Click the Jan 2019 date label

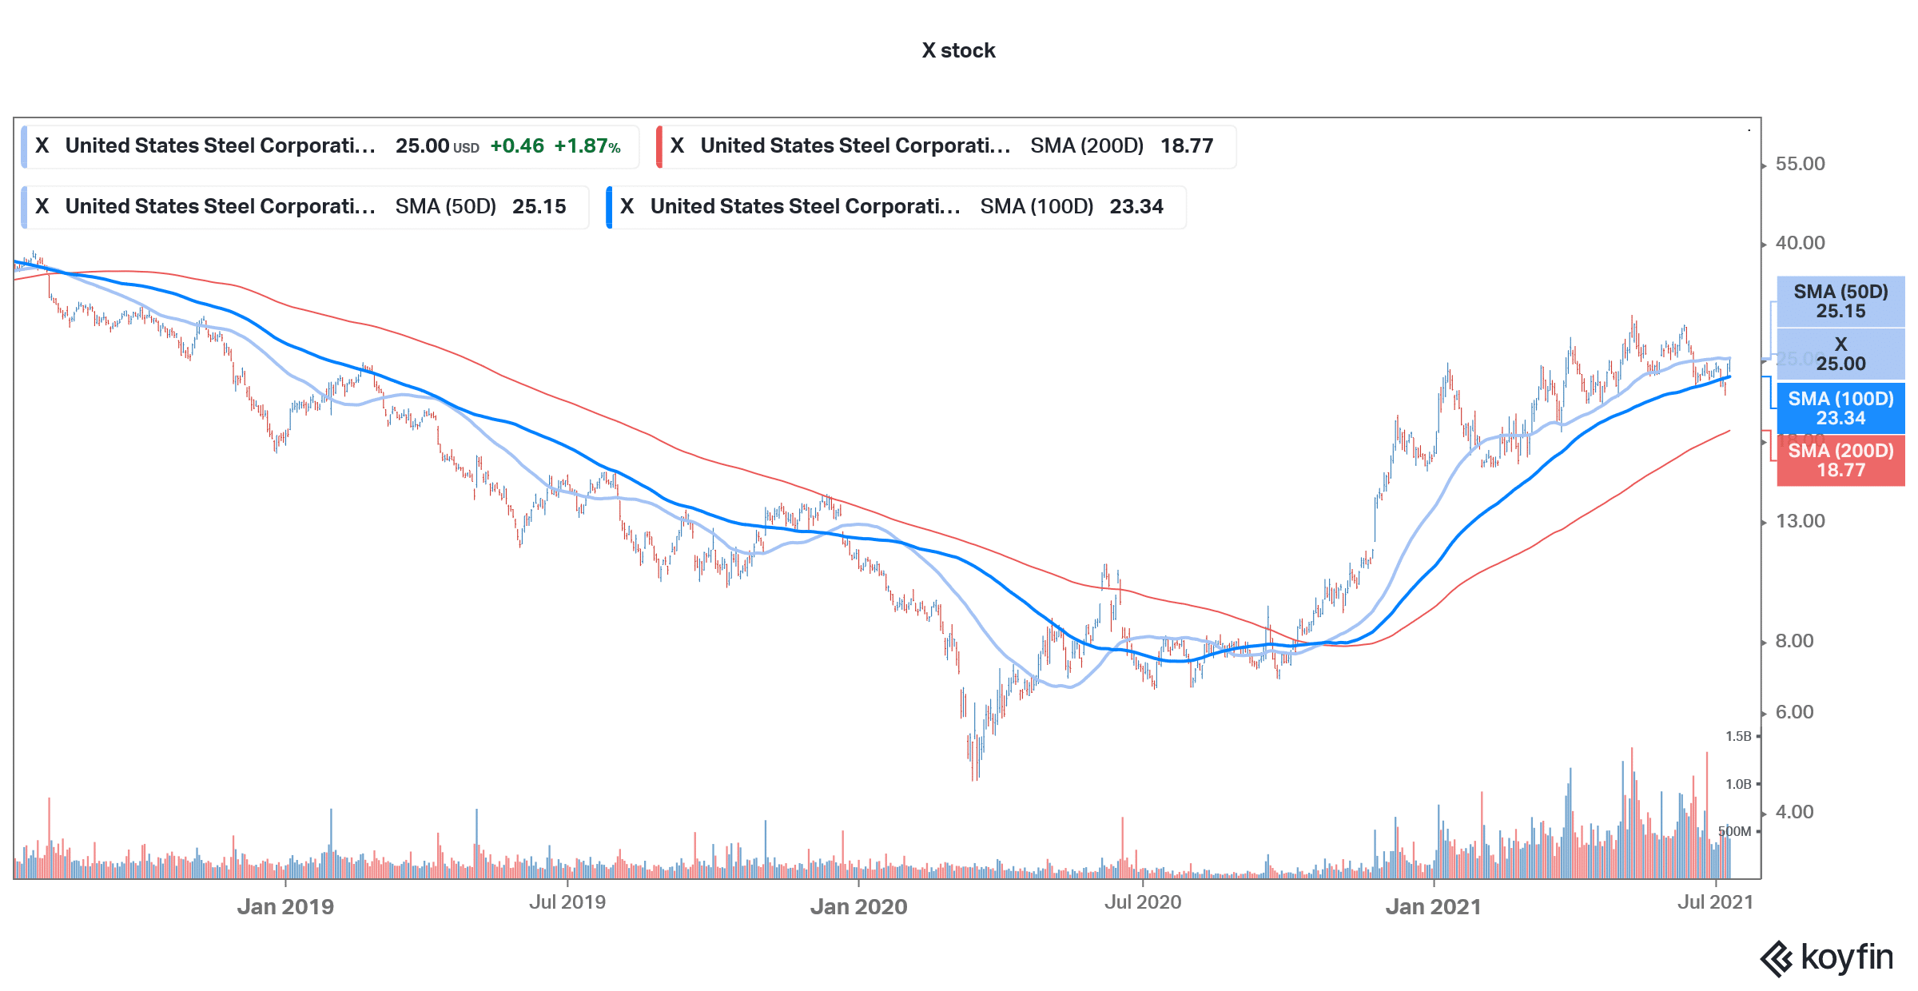[285, 906]
